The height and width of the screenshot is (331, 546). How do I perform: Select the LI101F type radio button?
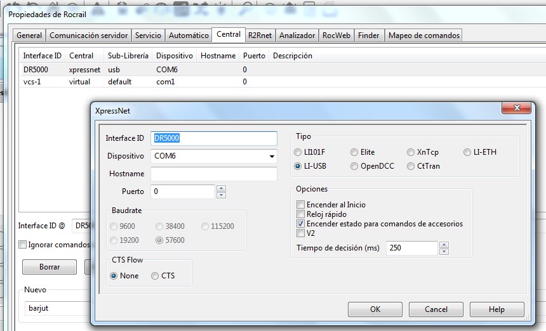(298, 152)
